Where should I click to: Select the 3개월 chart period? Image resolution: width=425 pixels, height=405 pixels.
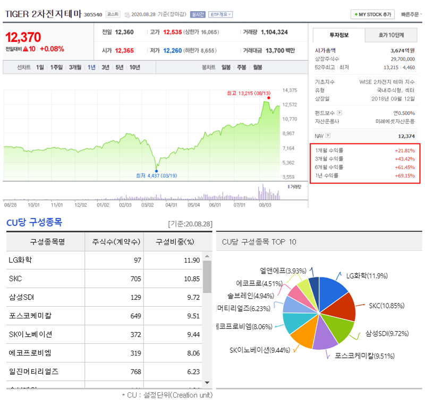[x=75, y=67]
